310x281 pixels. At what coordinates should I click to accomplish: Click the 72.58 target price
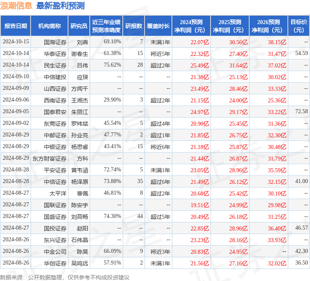pos(302,112)
